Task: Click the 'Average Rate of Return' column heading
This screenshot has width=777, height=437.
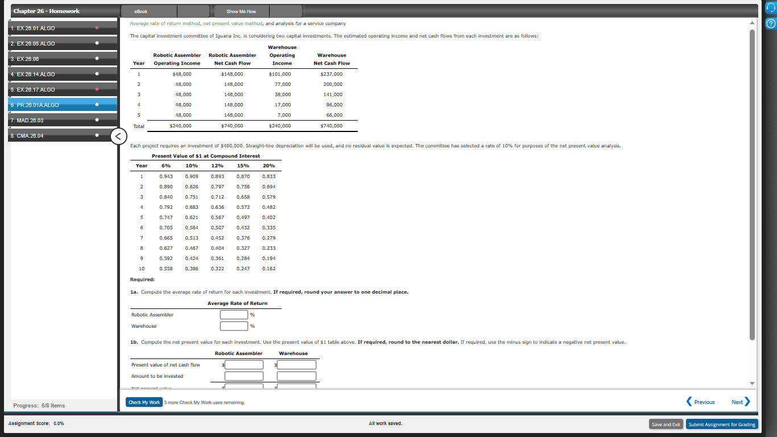Action: [x=237, y=303]
